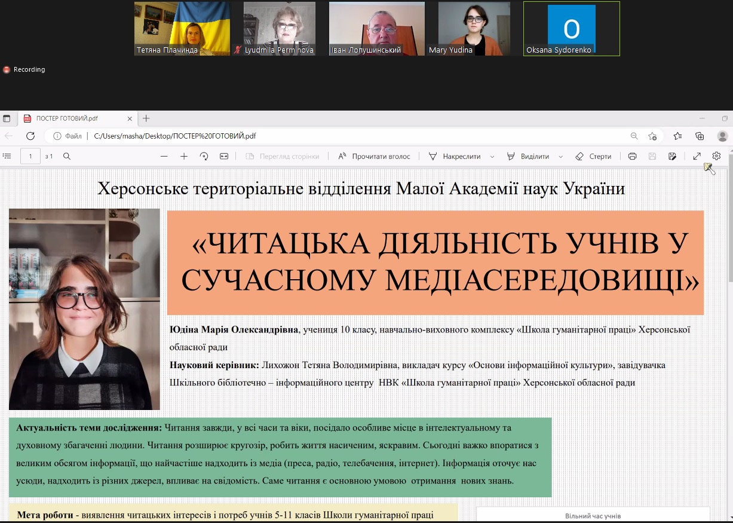The image size is (733, 523).
Task: Click the address bar file path
Action: tap(175, 136)
